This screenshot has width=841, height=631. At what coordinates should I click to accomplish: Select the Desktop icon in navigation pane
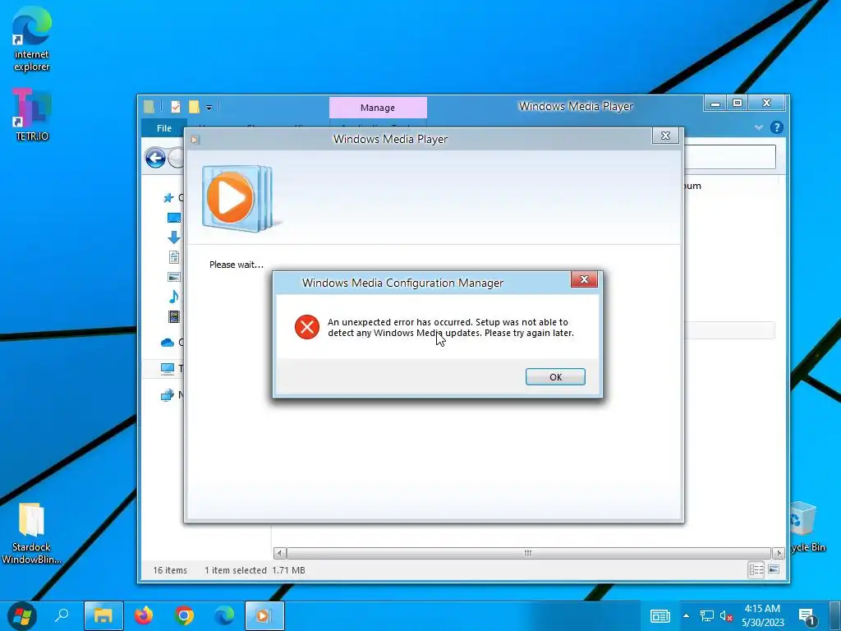[174, 218]
